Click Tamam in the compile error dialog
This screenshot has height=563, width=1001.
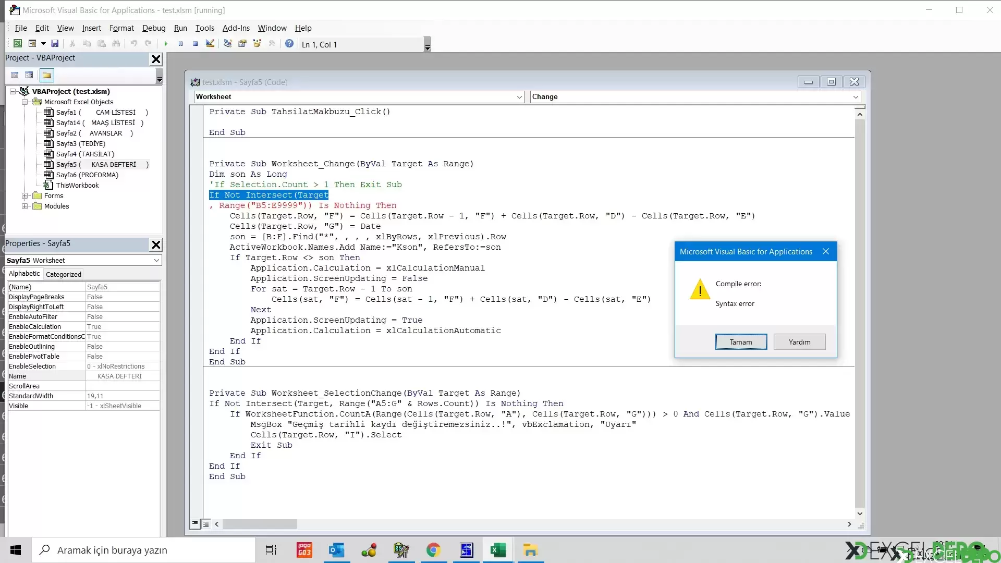coord(741,342)
